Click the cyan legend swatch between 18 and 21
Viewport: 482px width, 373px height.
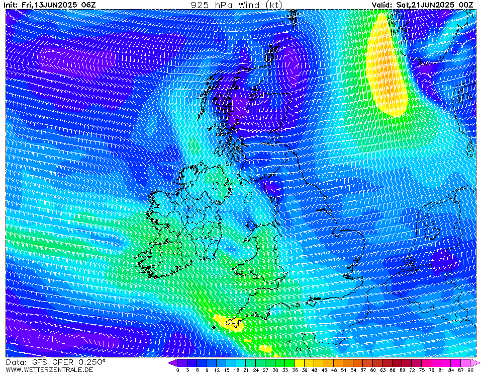[241, 363]
